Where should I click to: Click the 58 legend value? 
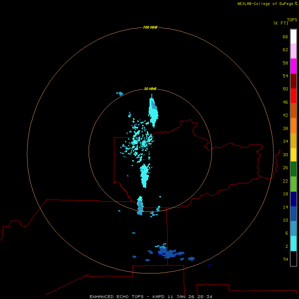[x=285, y=63]
